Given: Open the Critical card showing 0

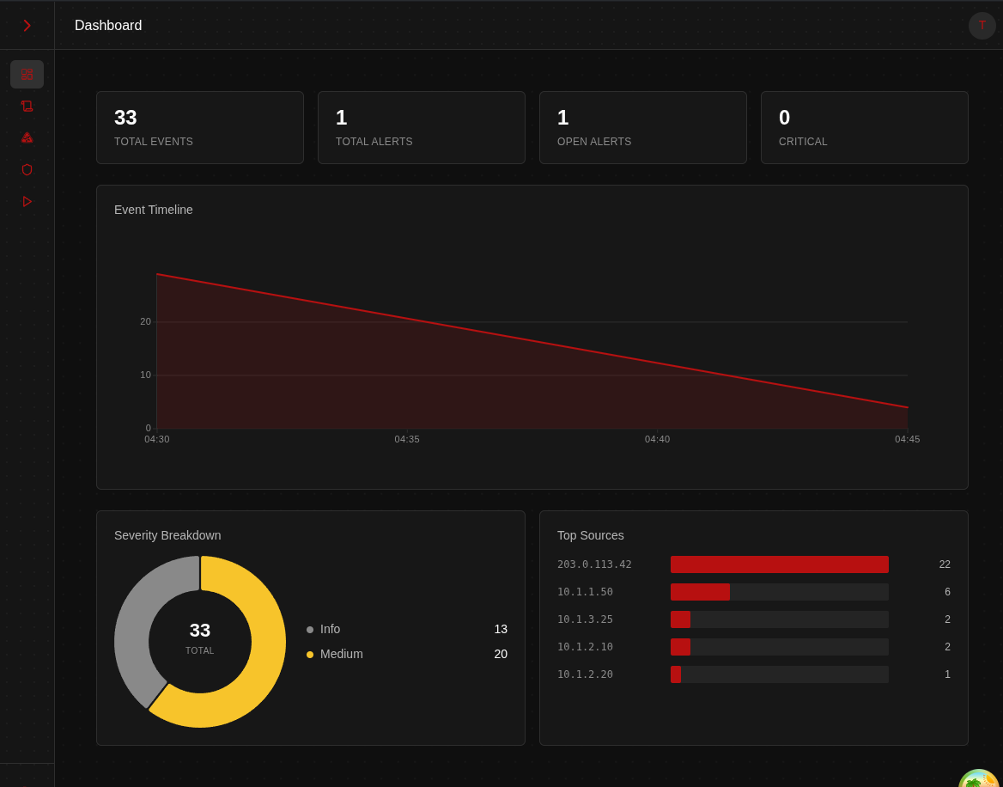Looking at the screenshot, I should click(x=864, y=127).
